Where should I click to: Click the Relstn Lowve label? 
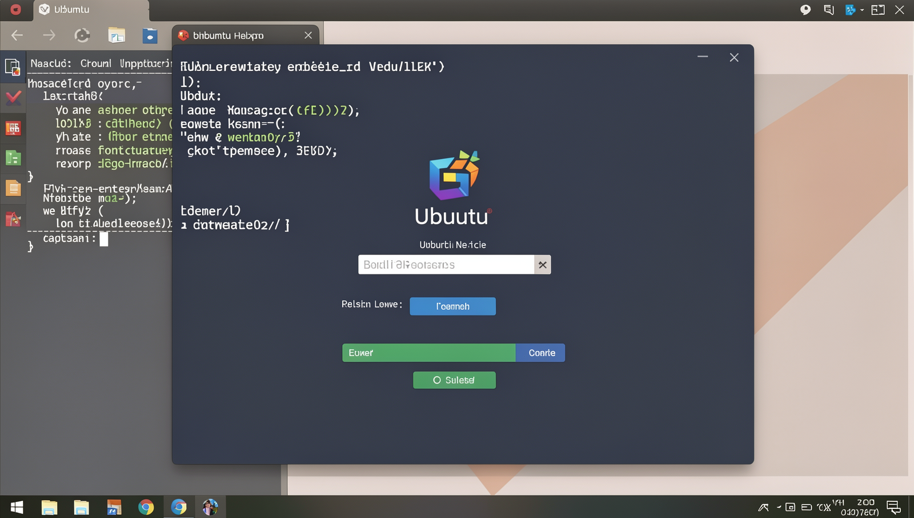[372, 304]
